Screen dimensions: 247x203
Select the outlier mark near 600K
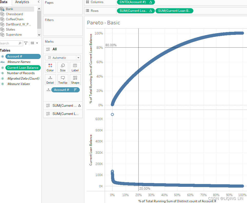click(x=112, y=114)
